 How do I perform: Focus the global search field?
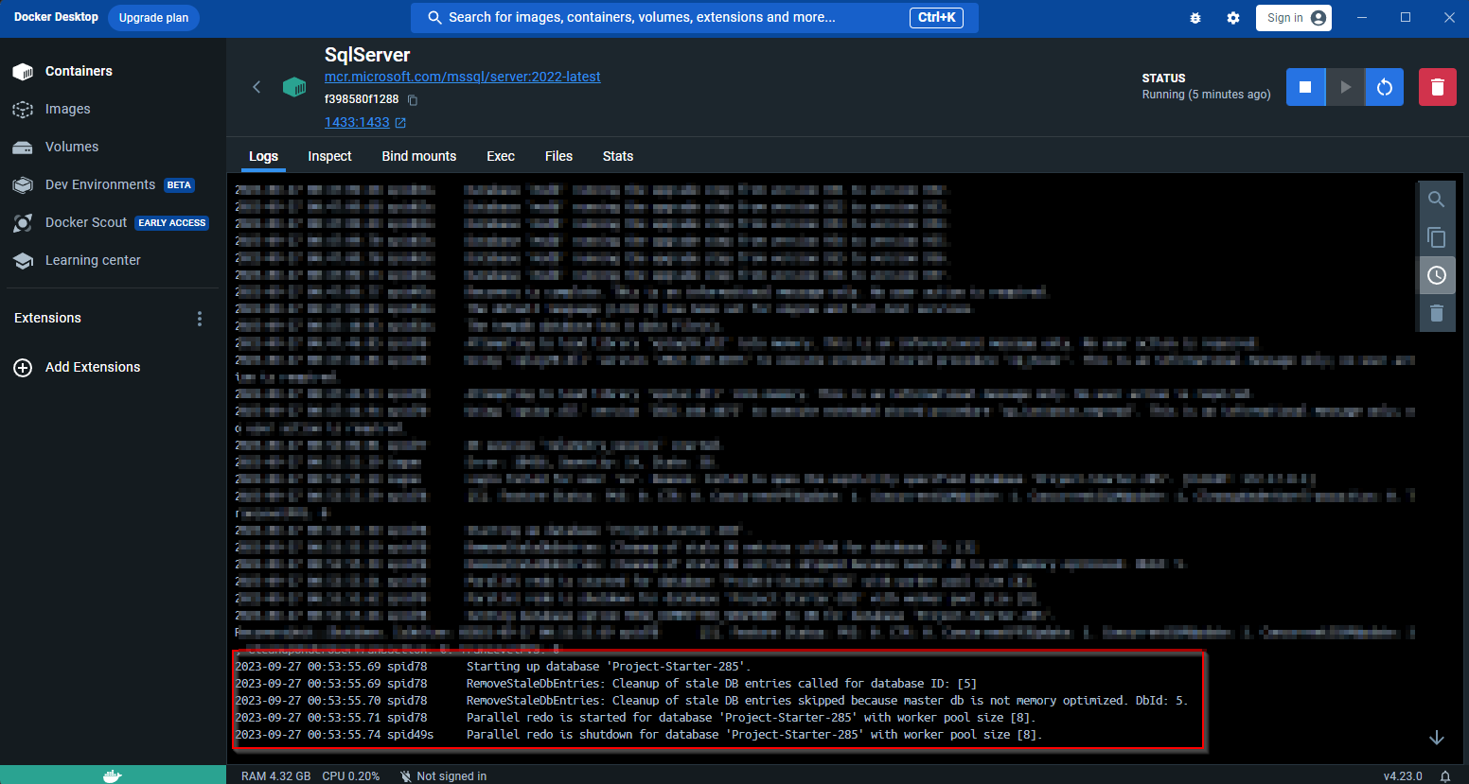695,18
